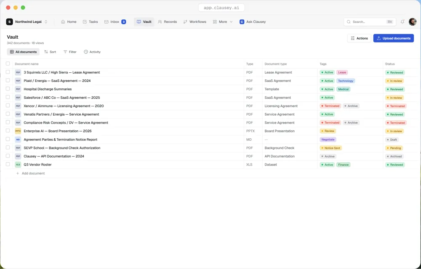The height and width of the screenshot is (269, 421).
Task: Click PDF icon for SEVP School authorization
Action: 18,148
